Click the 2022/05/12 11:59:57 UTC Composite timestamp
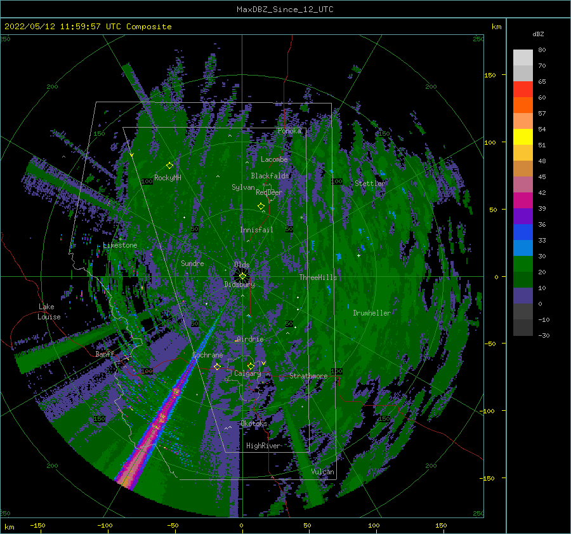The width and height of the screenshot is (571, 534). coord(88,27)
